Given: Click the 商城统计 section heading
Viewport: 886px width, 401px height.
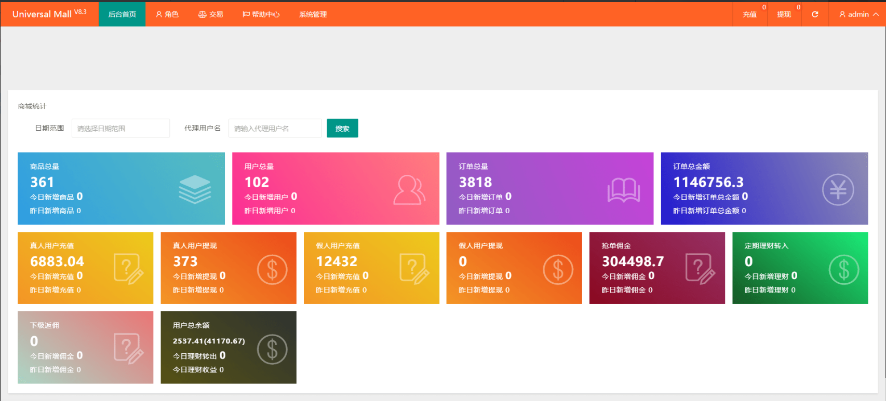Looking at the screenshot, I should point(32,106).
